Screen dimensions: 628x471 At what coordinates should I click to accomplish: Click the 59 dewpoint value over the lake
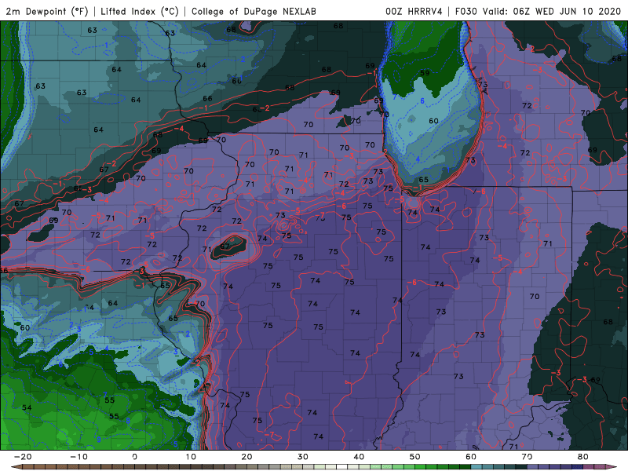425,73
